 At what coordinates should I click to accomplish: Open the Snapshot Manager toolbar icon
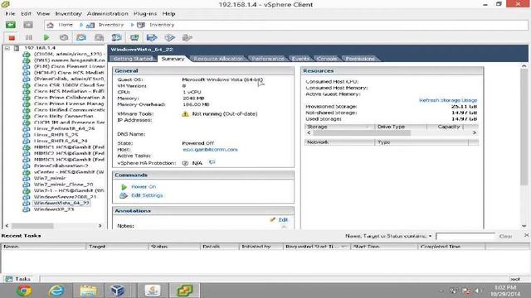click(116, 37)
